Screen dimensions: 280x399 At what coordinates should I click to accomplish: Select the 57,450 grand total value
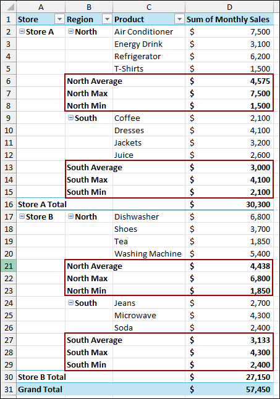tap(229, 390)
